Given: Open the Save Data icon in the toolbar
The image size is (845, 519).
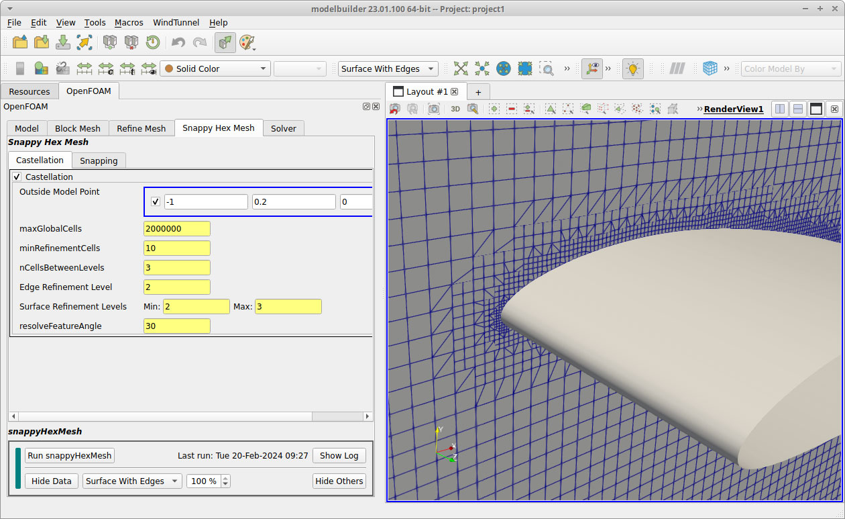Looking at the screenshot, I should pyautogui.click(x=62, y=42).
